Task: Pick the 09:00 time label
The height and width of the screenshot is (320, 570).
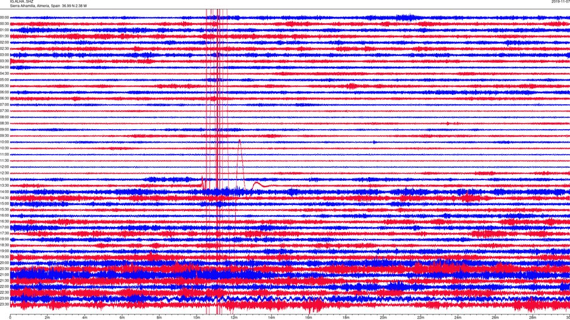Action: coord(4,130)
